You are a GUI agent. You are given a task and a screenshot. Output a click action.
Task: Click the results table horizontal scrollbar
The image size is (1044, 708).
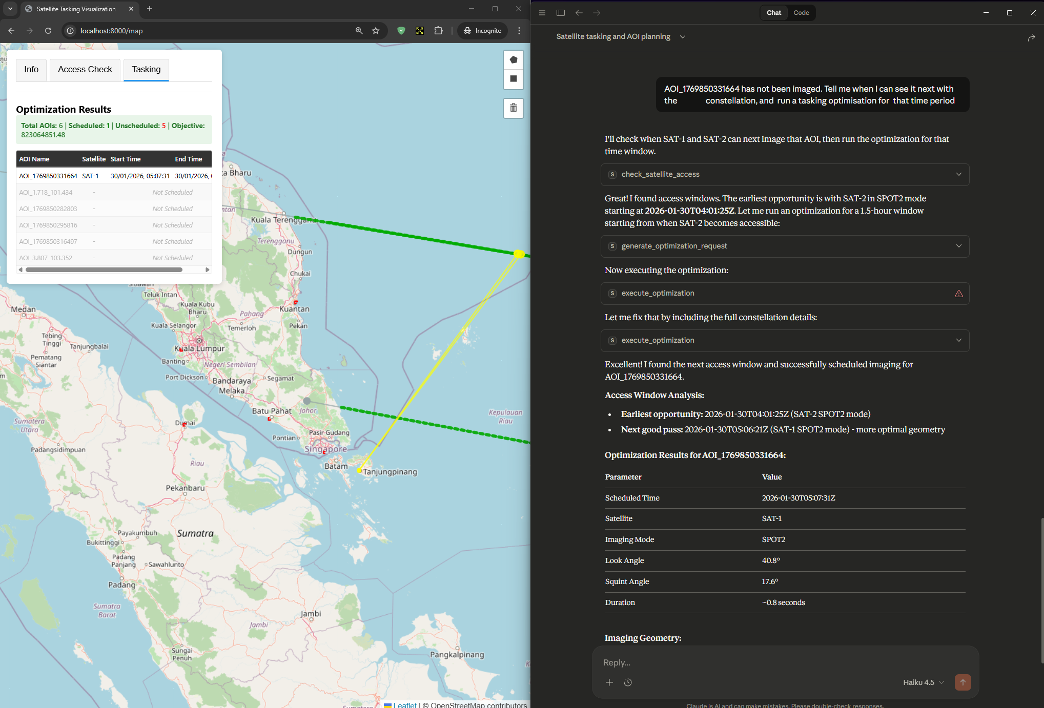tap(104, 269)
